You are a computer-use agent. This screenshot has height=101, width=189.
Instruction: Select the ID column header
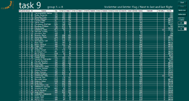pos(32,11)
